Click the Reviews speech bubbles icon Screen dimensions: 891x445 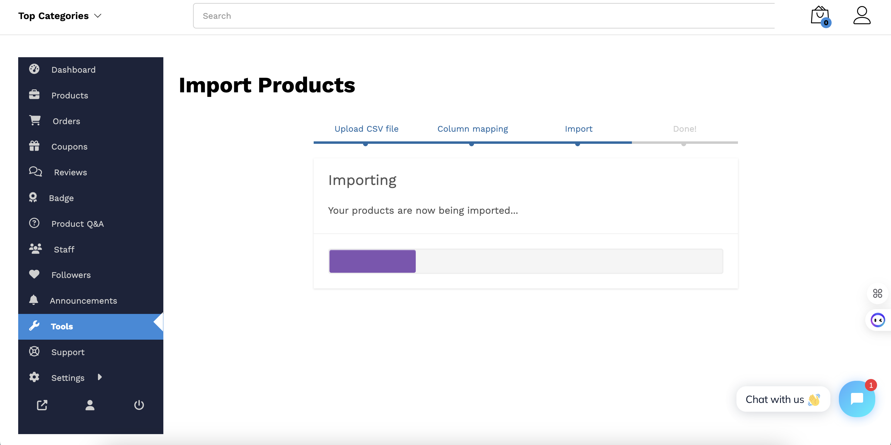click(x=36, y=172)
